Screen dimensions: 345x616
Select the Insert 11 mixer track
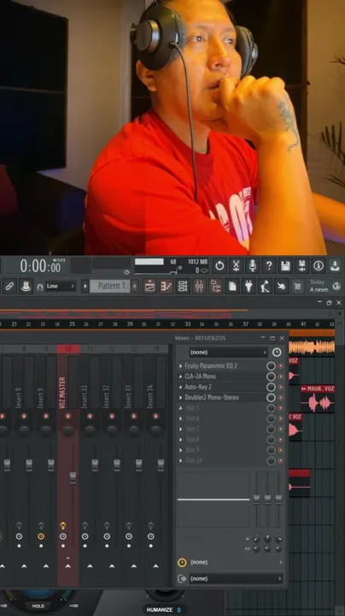click(90, 396)
